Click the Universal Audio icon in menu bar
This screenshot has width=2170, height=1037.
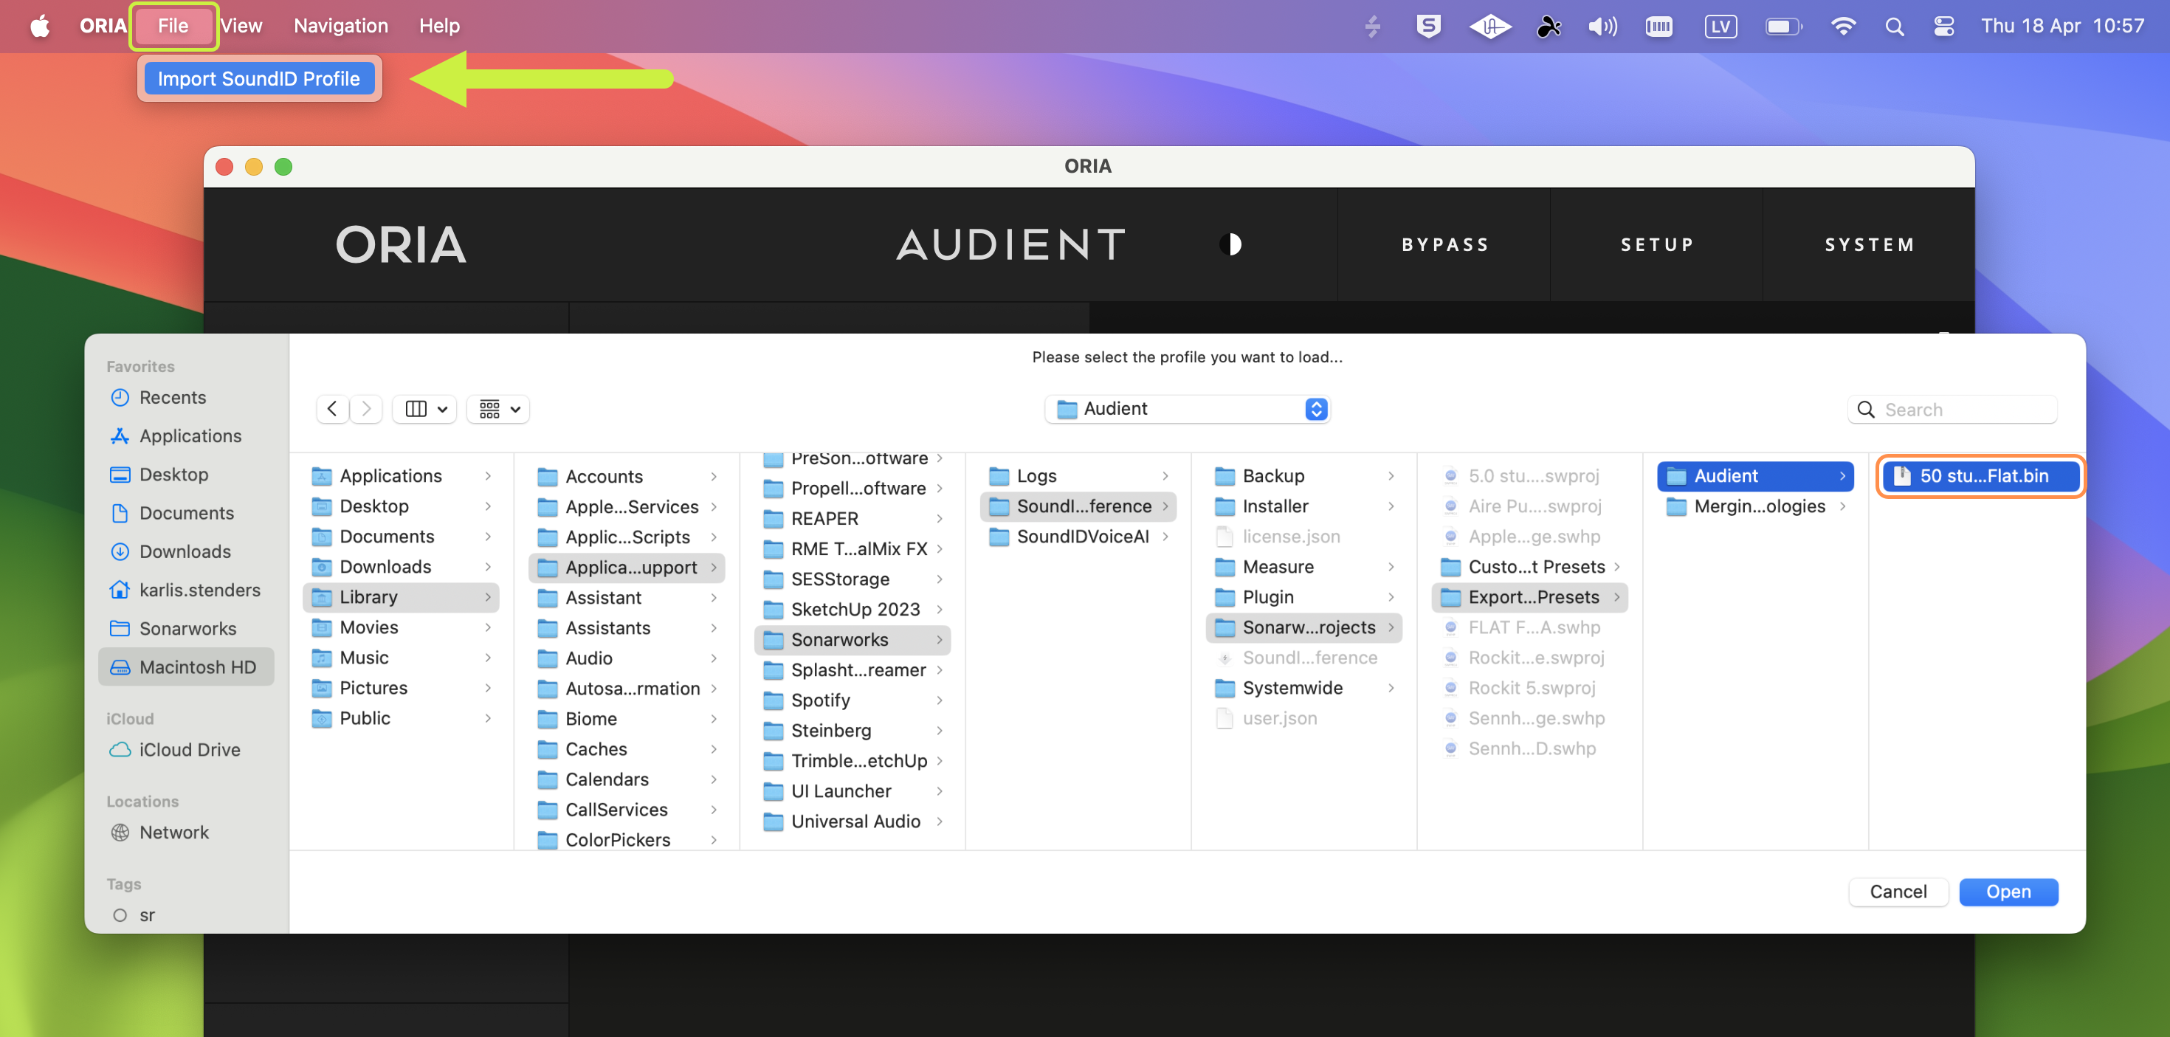click(x=1490, y=26)
